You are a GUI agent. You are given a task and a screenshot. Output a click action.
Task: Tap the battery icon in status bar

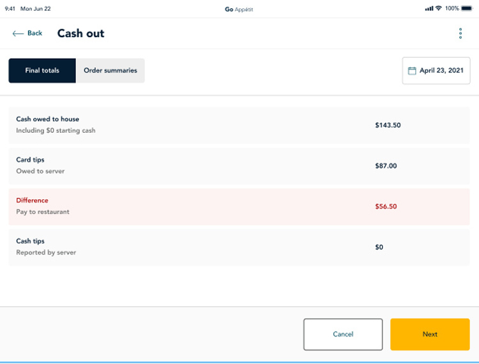pos(467,8)
